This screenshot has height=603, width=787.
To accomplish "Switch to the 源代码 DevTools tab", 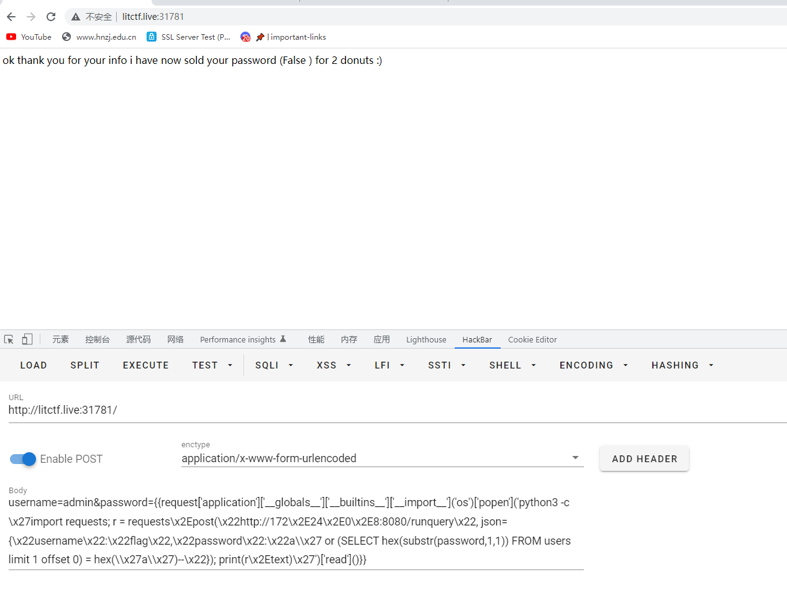I will 139,339.
